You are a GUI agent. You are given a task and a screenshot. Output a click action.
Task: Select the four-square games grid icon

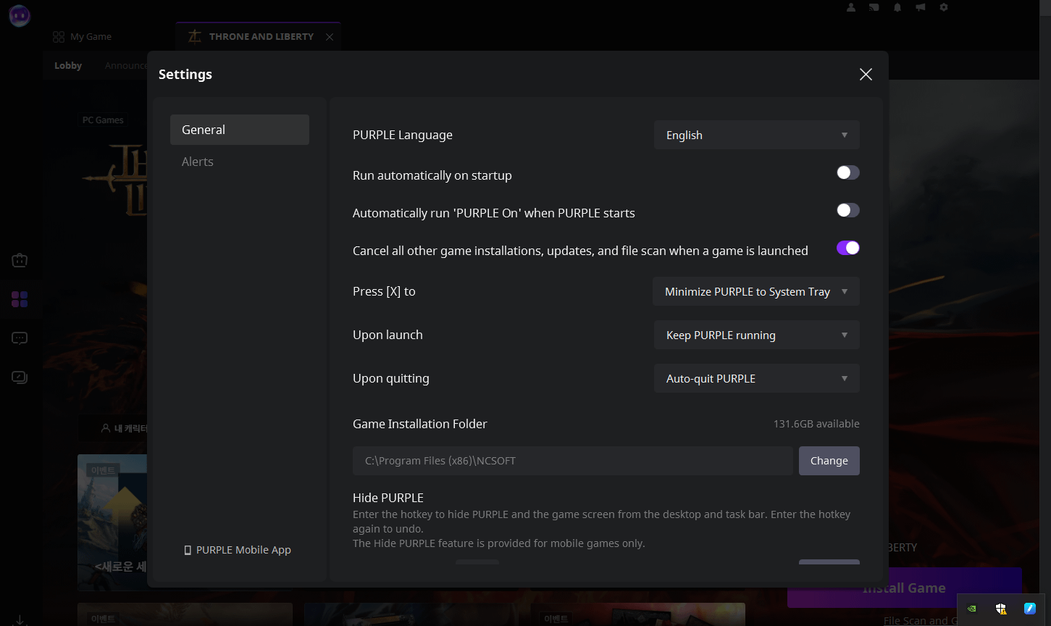click(x=20, y=299)
